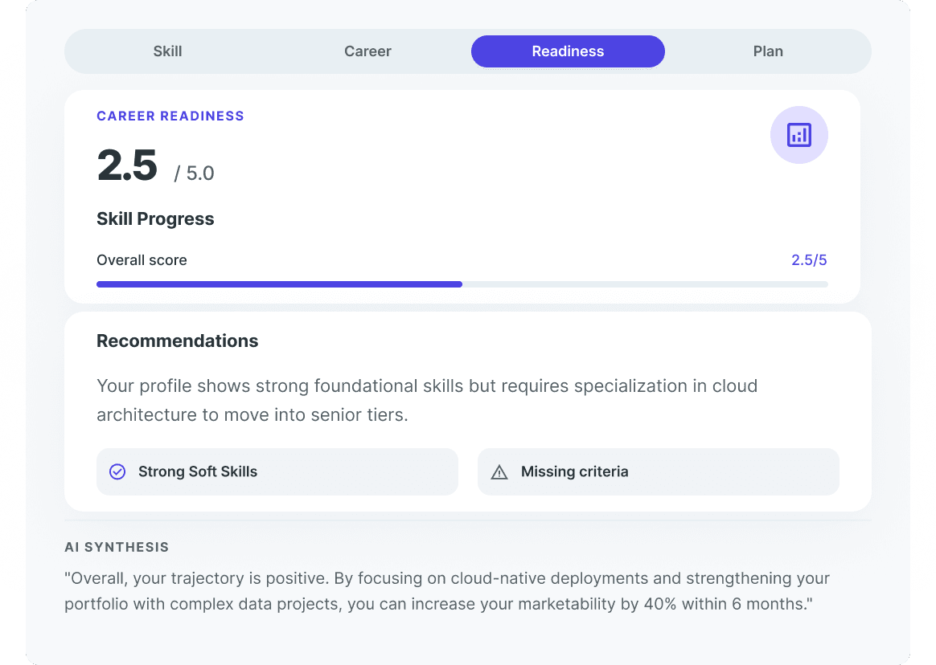Viewport: 936px width, 665px height.
Task: Click the AI synthesis quote about marketability
Action: 447,591
